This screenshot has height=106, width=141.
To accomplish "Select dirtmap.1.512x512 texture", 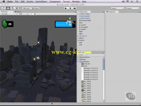I will click(x=91, y=68).
